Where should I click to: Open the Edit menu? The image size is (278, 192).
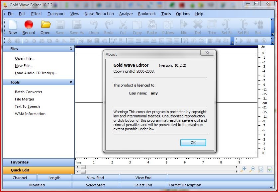(22, 14)
